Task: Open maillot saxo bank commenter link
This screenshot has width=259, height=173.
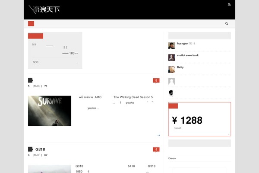Action: (x=188, y=55)
